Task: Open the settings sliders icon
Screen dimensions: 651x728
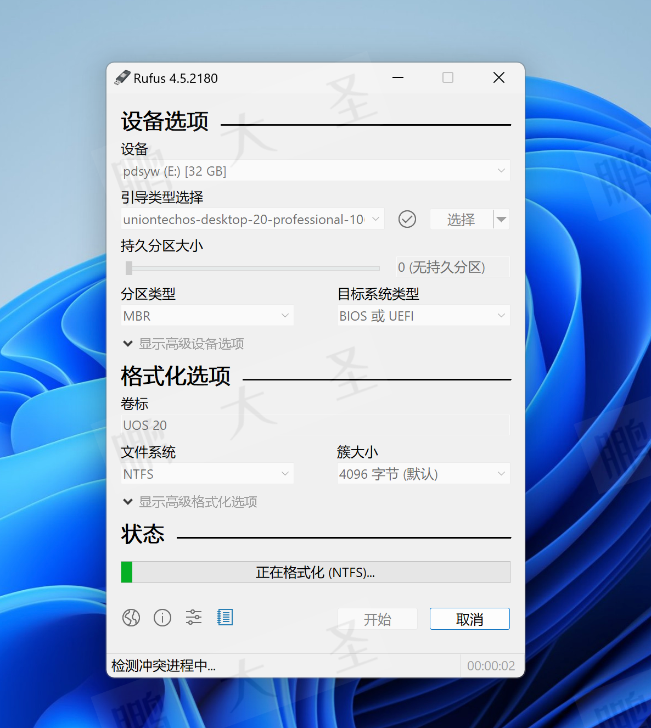Action: (194, 618)
